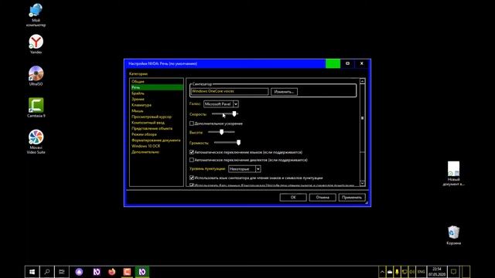This screenshot has width=495, height=278.
Task: Click the Изменить... synthesizer button
Action: (284, 92)
